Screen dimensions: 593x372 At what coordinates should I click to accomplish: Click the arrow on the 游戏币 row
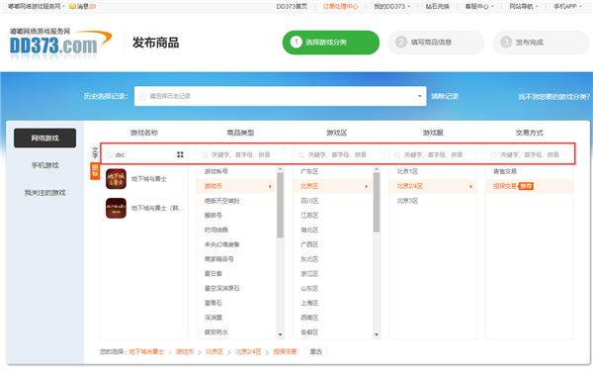point(270,186)
